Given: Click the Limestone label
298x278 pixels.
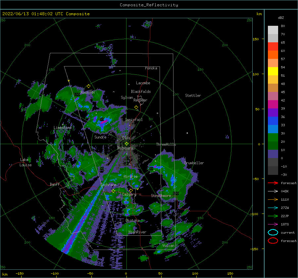Looking at the screenshot, I should click(63, 128).
